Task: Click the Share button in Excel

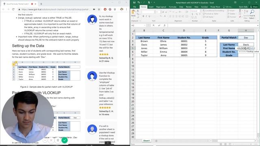Action: click(x=253, y=7)
